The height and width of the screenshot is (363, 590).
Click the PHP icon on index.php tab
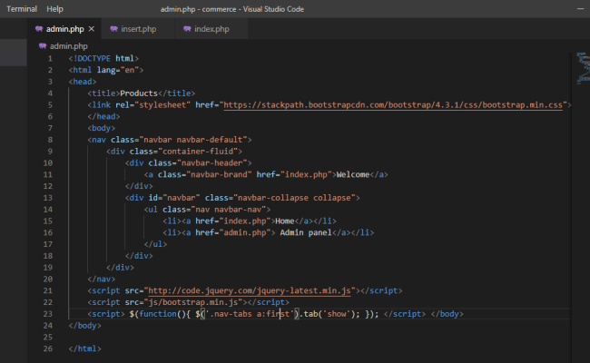187,29
